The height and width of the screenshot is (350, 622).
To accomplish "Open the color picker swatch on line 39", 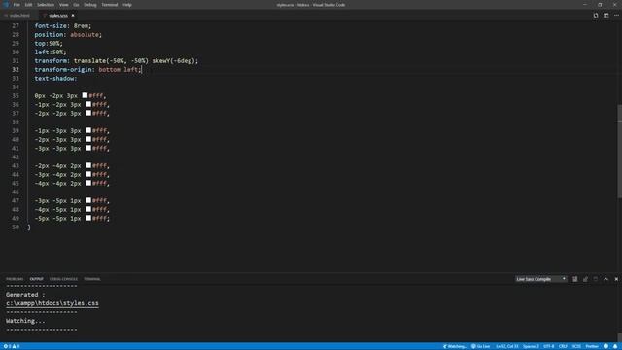I will 88,130.
